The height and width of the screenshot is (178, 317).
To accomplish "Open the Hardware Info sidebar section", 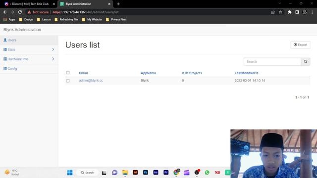I will point(29,59).
